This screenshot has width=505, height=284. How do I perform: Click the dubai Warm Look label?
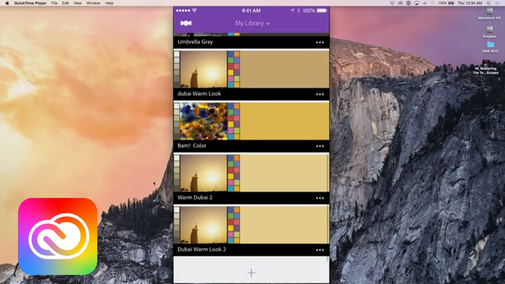[199, 94]
